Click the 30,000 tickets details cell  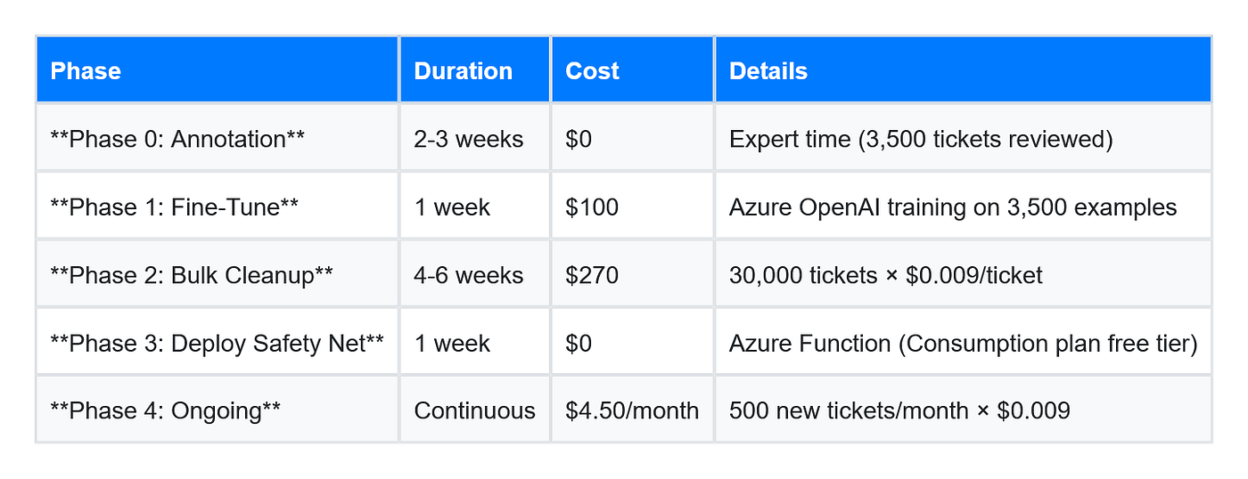963,274
